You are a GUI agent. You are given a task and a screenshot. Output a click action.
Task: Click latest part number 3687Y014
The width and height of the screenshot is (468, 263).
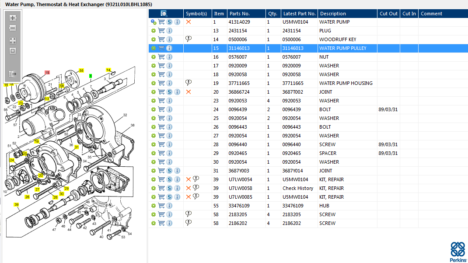click(x=293, y=171)
